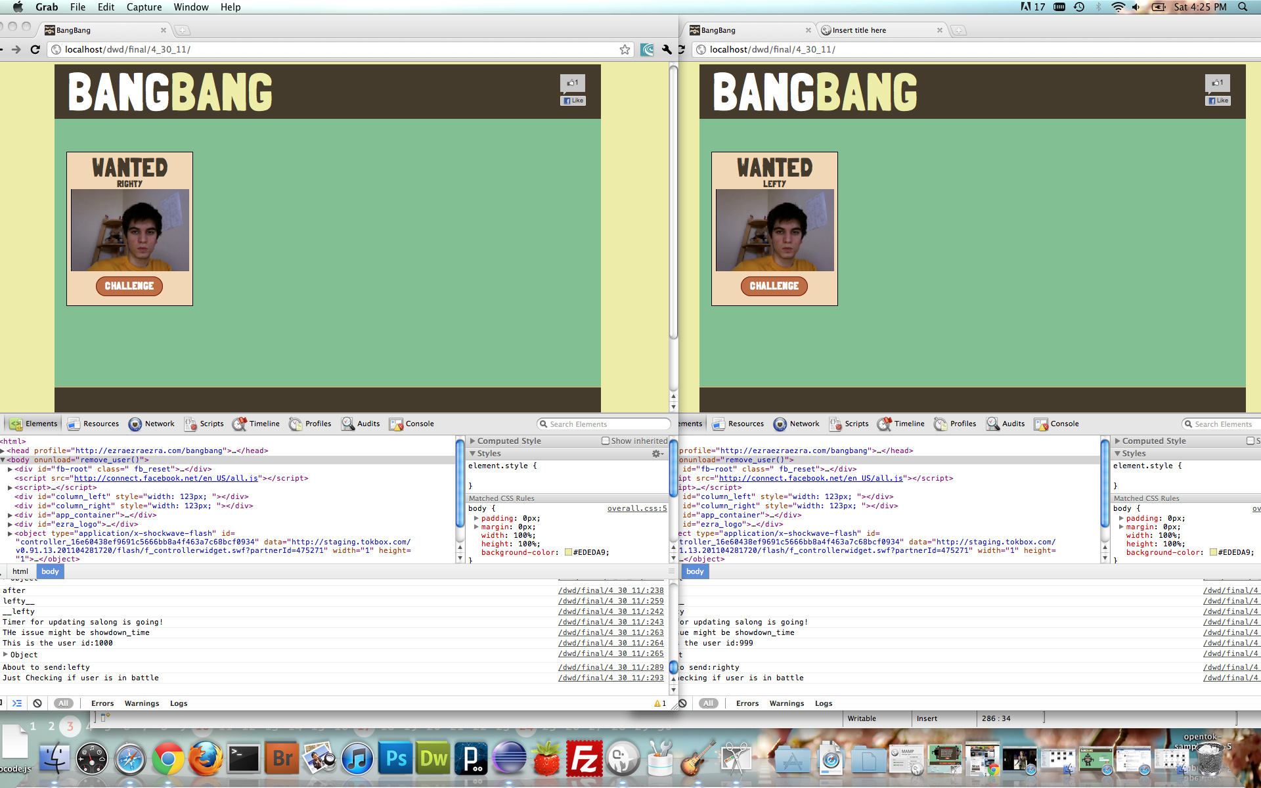
Task: Open the styles gear dropdown in left DevTools
Action: (x=657, y=453)
